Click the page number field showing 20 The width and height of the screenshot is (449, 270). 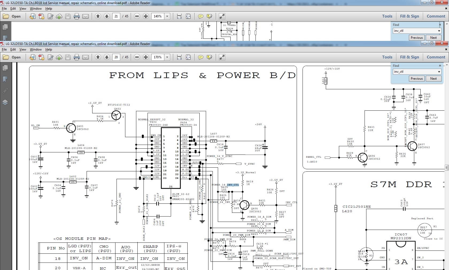(116, 57)
